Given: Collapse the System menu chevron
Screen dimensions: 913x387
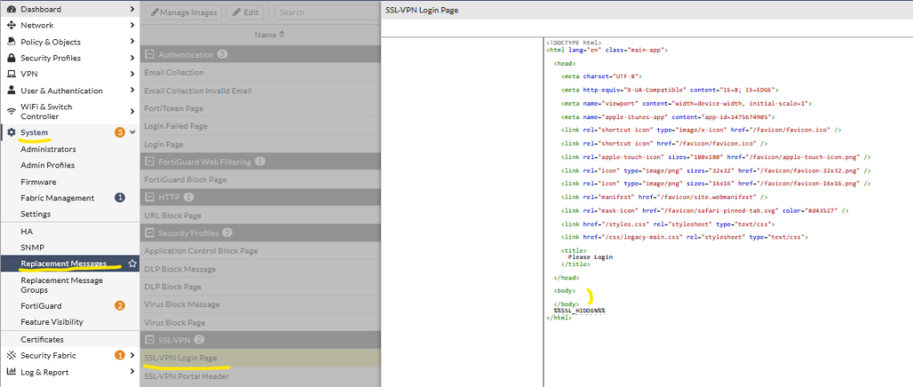Looking at the screenshot, I should tap(133, 133).
